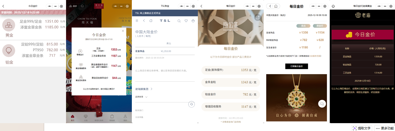Click 提取文字 button at bottom
This screenshot has height=131, width=395.
[x=362, y=128]
